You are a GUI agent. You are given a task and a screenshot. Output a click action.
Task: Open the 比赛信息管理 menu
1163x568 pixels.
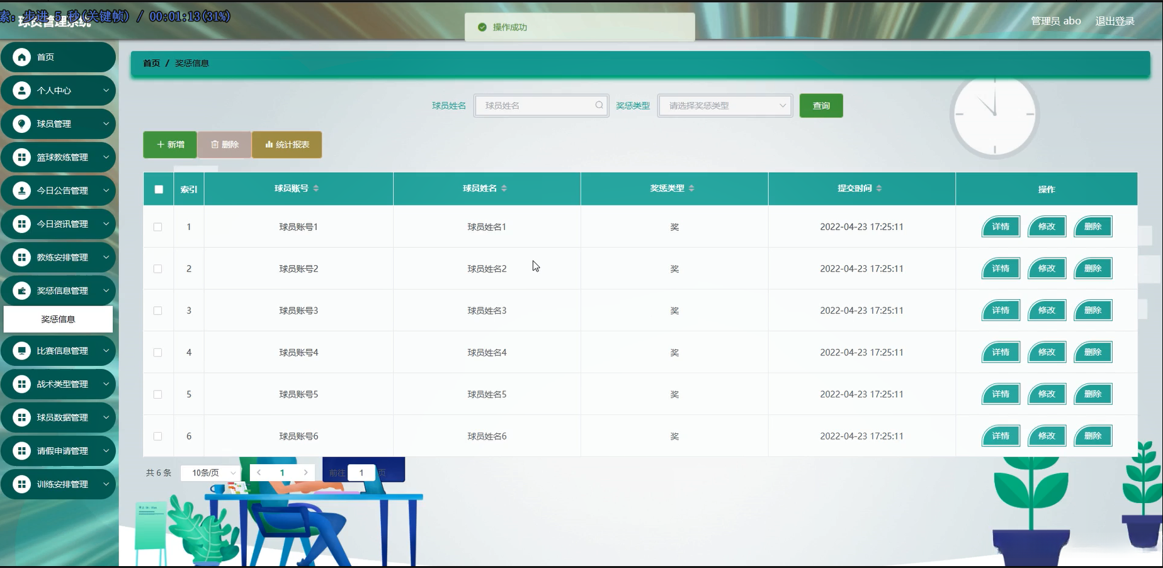(x=59, y=351)
